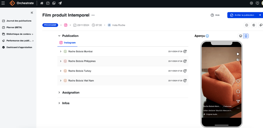This screenshot has width=263, height=128.
Task: Open three-dot menu in phone preview
Action: (238, 108)
